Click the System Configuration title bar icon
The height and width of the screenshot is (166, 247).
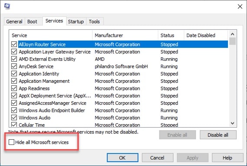[x=7, y=6]
